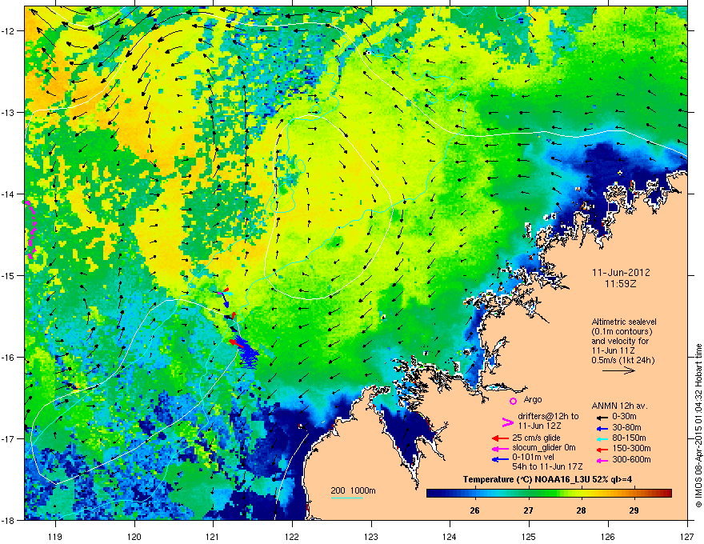Click the magenta 300-600m ANMN arrow
The height and width of the screenshot is (544, 704).
point(601,460)
